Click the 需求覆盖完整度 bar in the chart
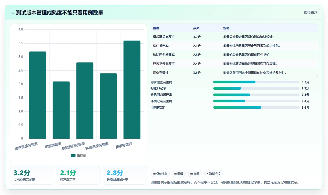328x195 pixels. (x=38, y=95)
